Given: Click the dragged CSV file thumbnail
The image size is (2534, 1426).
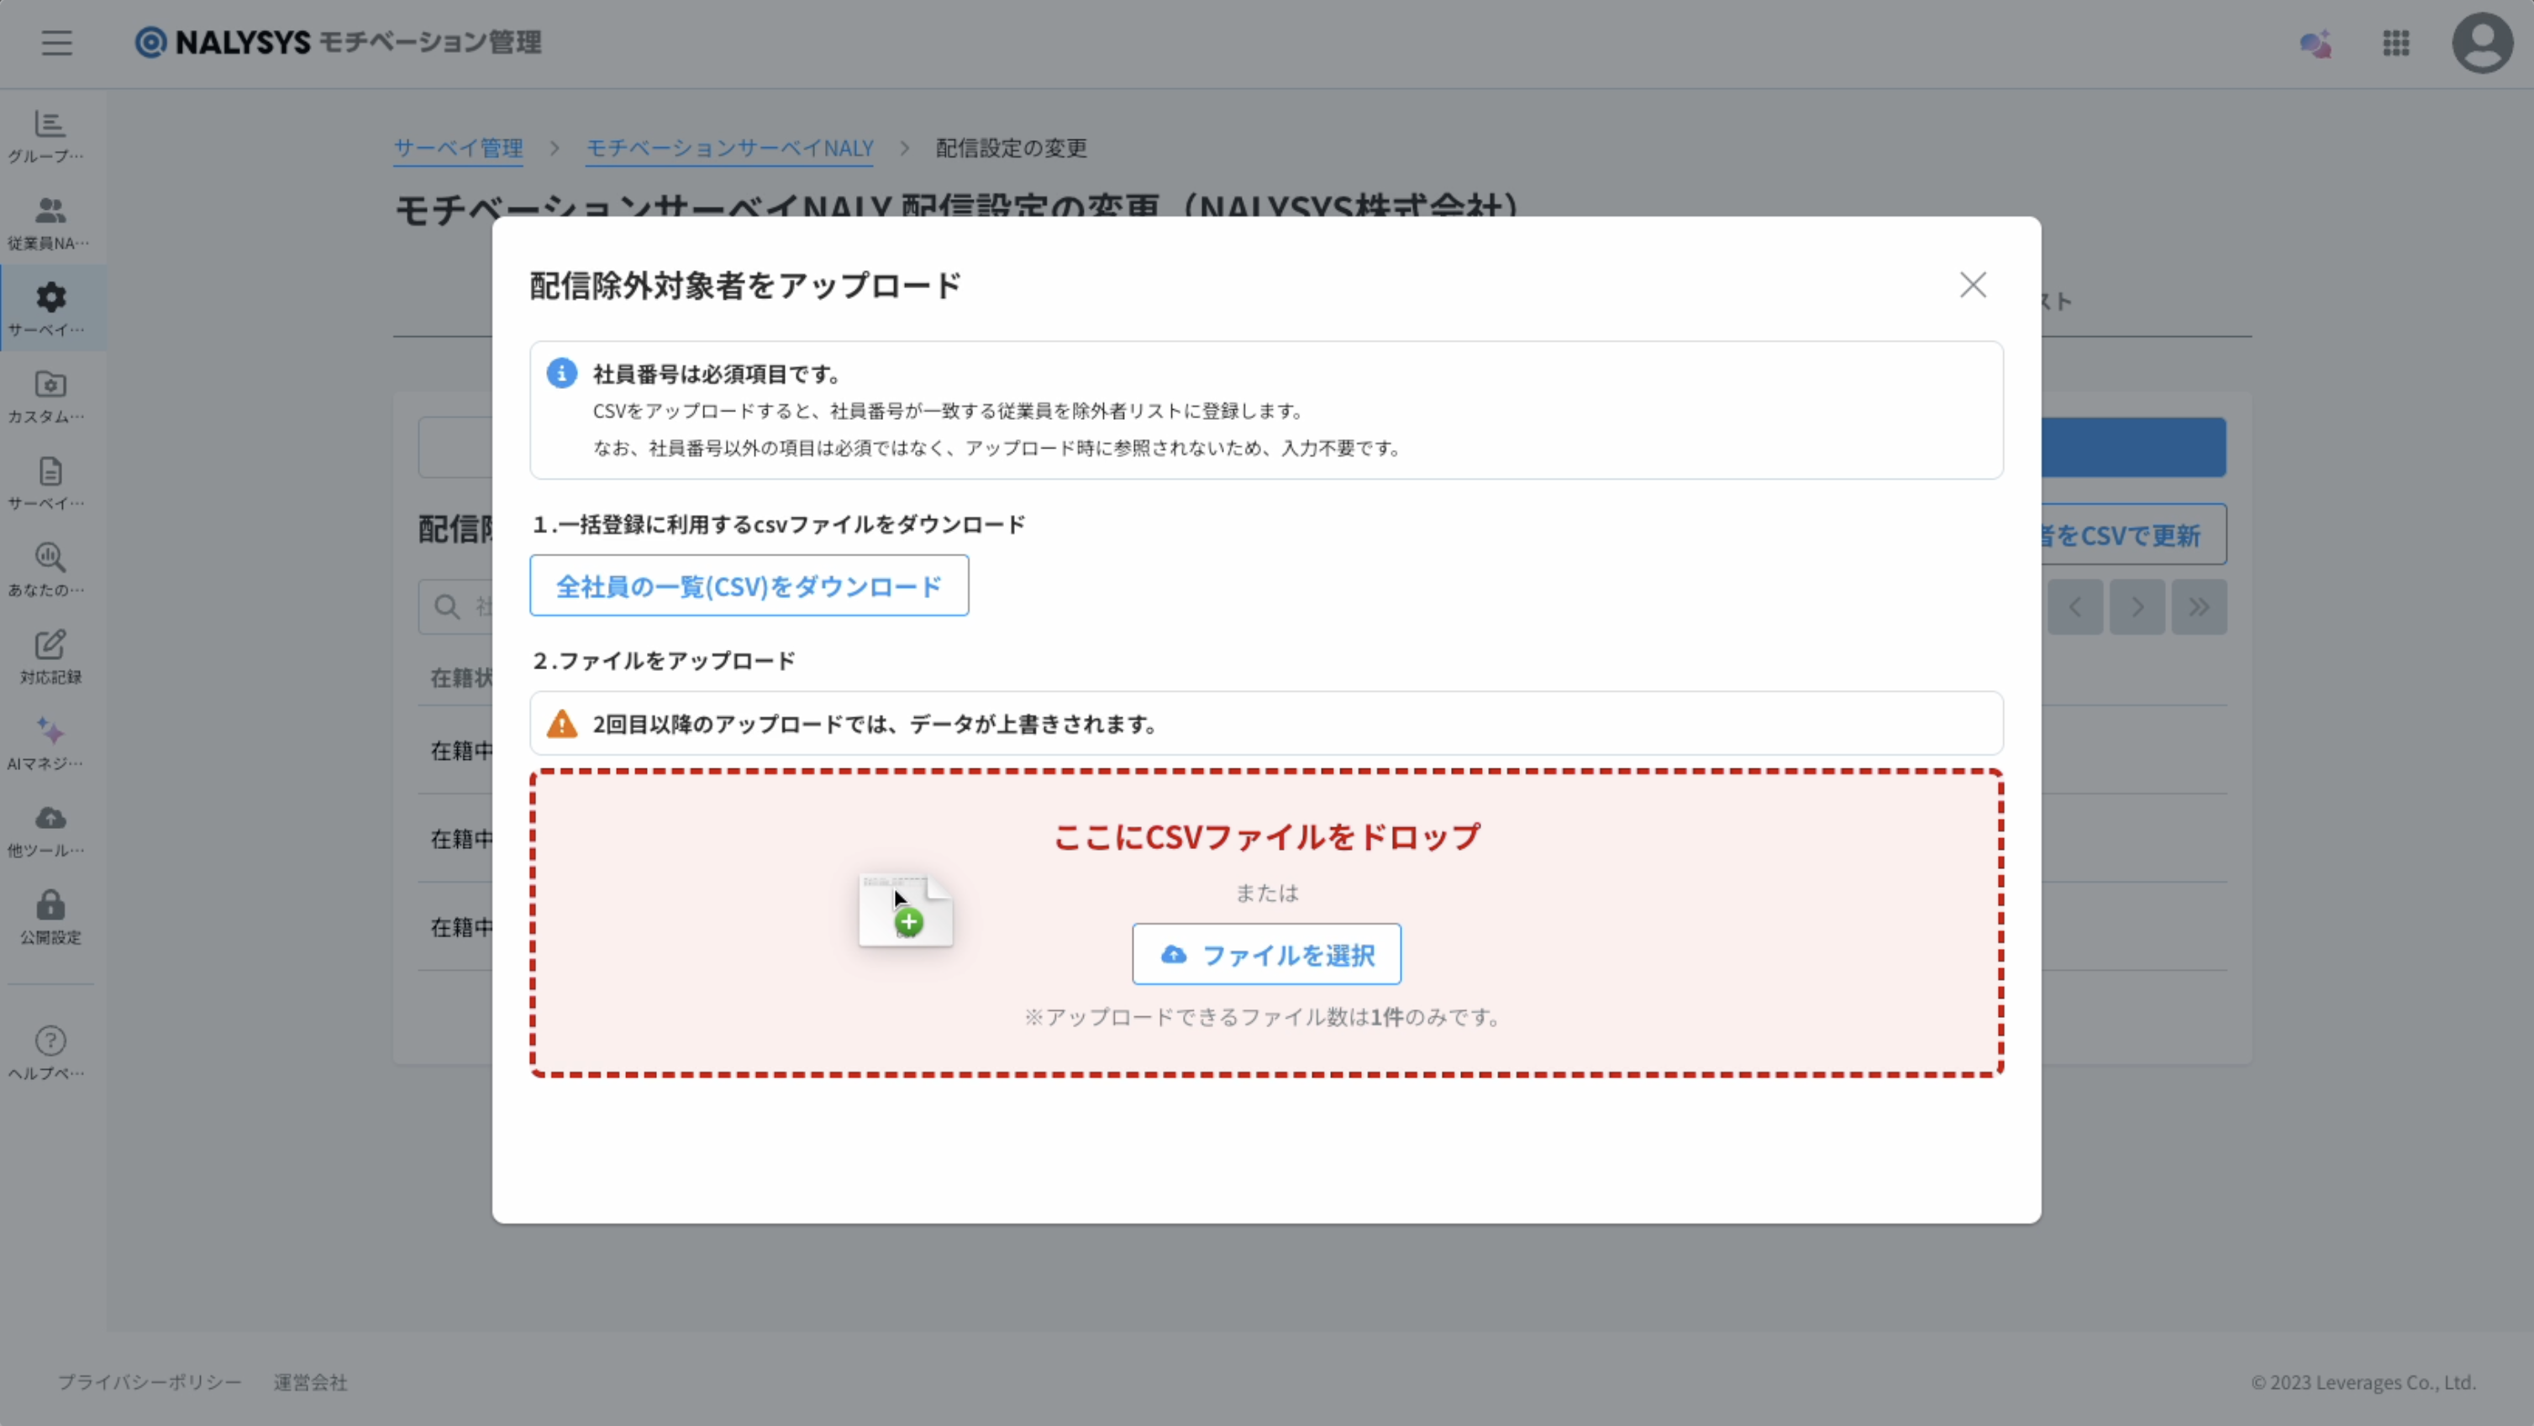Looking at the screenshot, I should 905,910.
